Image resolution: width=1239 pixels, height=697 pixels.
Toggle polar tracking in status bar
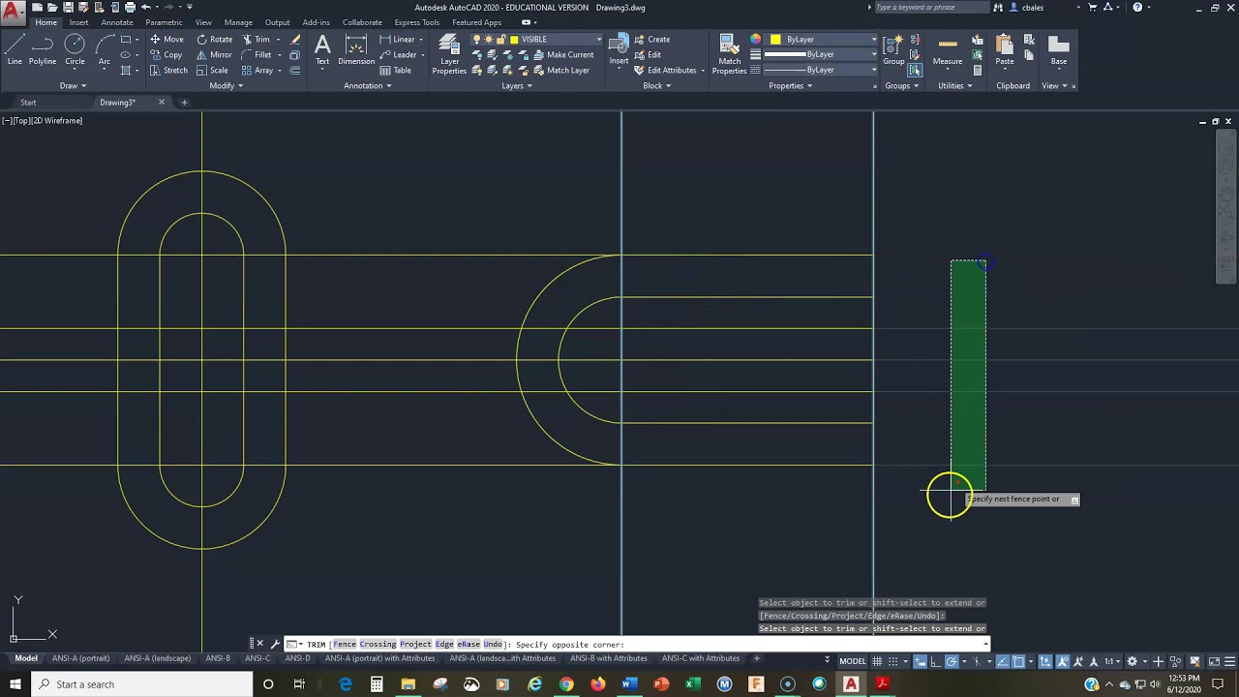952,661
